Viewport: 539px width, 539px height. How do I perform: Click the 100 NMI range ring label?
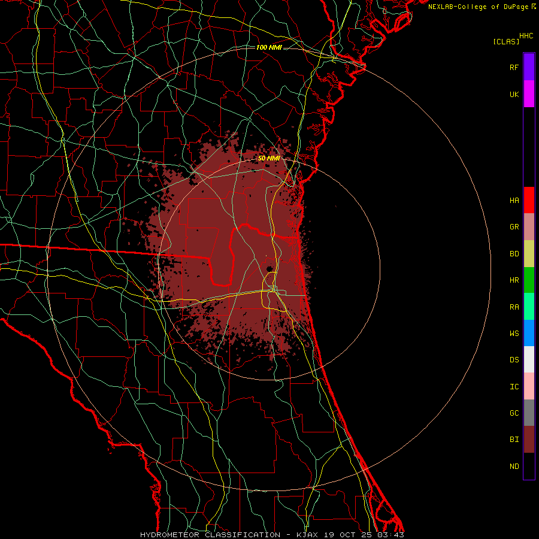point(269,47)
